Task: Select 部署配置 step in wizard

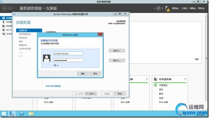Action: pos(29,30)
